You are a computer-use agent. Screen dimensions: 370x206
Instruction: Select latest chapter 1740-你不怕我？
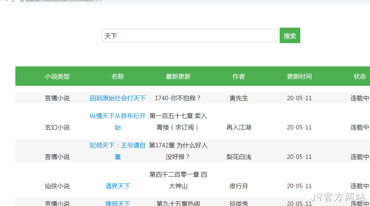[x=178, y=98]
